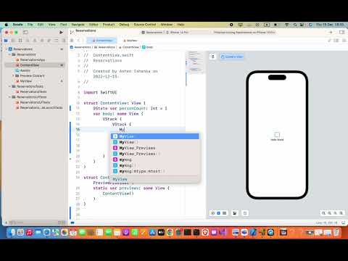
Task: Collapse the ReservationsTests group
Action: pos(10,86)
